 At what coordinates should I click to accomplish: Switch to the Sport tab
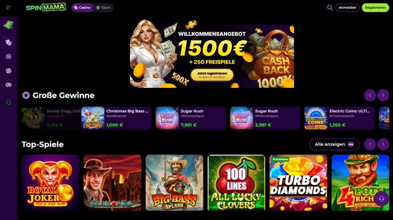click(103, 8)
